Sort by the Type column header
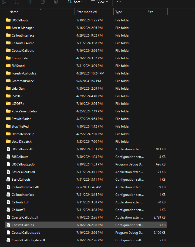 pos(119,12)
